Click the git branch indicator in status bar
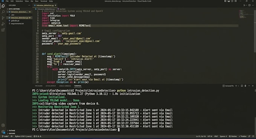The image size is (256, 139). click(5, 136)
